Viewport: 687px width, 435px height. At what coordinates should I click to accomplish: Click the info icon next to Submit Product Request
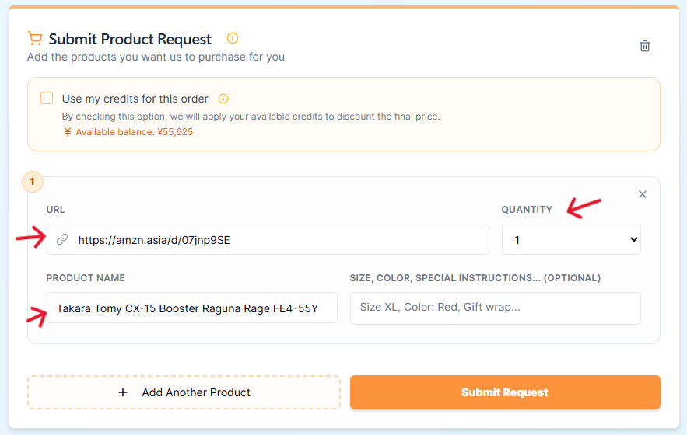pyautogui.click(x=232, y=38)
